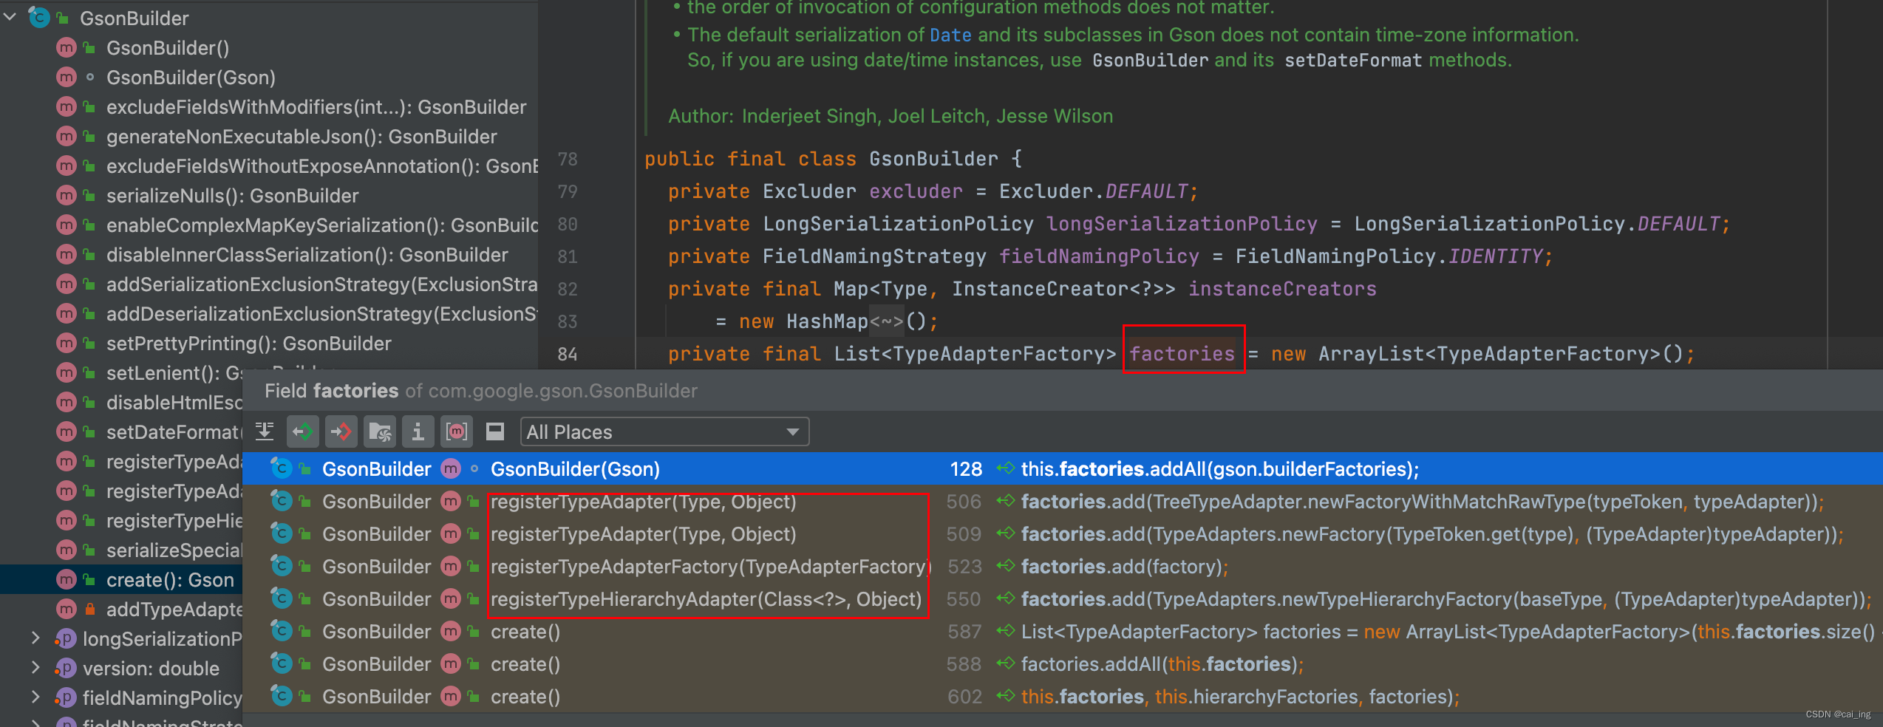Select excludeFieldsWithoutExposeAnnotation() in structure
Viewport: 1883px width, 727px height.
tap(322, 166)
